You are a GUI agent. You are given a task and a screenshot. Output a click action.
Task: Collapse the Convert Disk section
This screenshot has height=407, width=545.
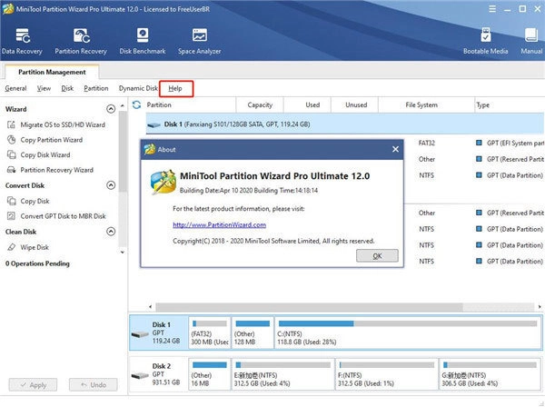pos(111,185)
